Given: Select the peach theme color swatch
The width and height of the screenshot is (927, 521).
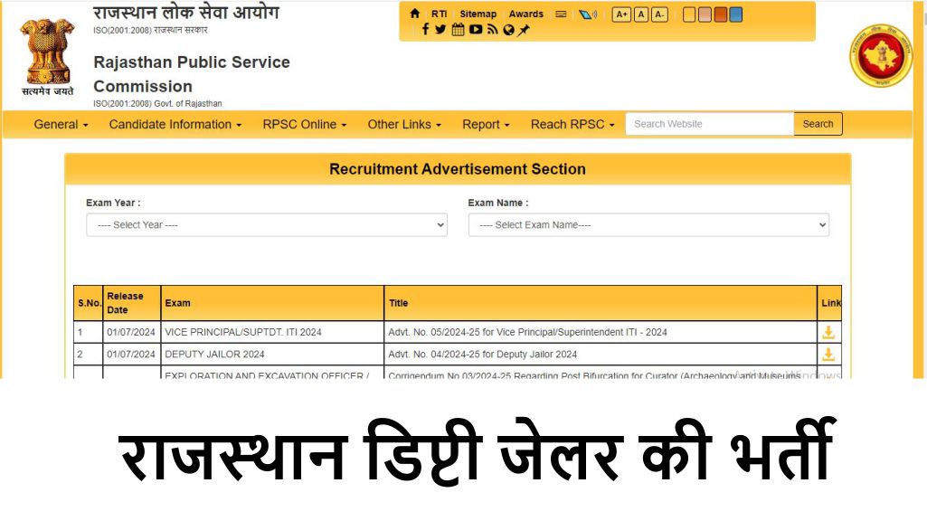Looking at the screenshot, I should tap(705, 14).
